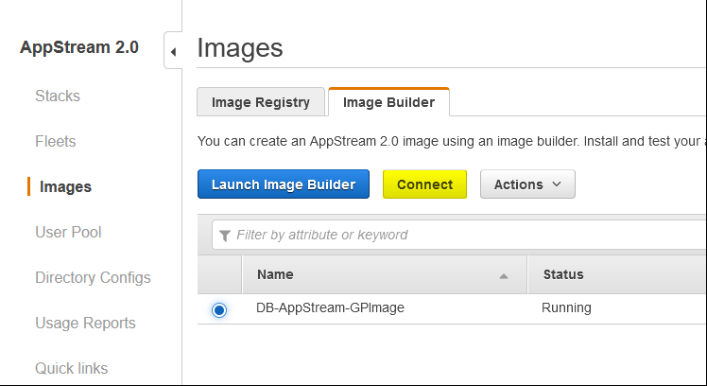Click the Status column header

click(x=617, y=274)
